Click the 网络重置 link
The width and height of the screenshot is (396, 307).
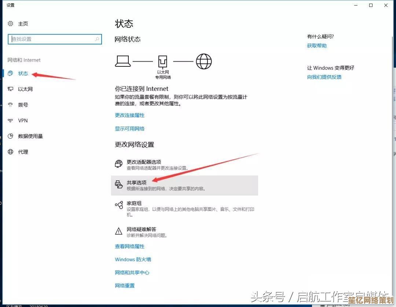[125, 285]
